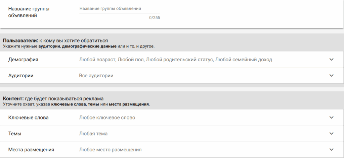
Task: Click the Демография row label
Action: point(23,60)
